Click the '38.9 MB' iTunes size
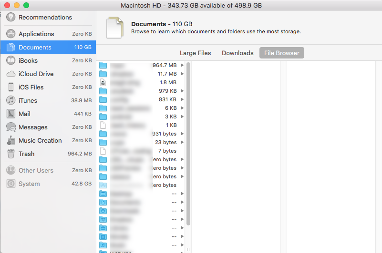Screen dimensions: 382x253 82,100
